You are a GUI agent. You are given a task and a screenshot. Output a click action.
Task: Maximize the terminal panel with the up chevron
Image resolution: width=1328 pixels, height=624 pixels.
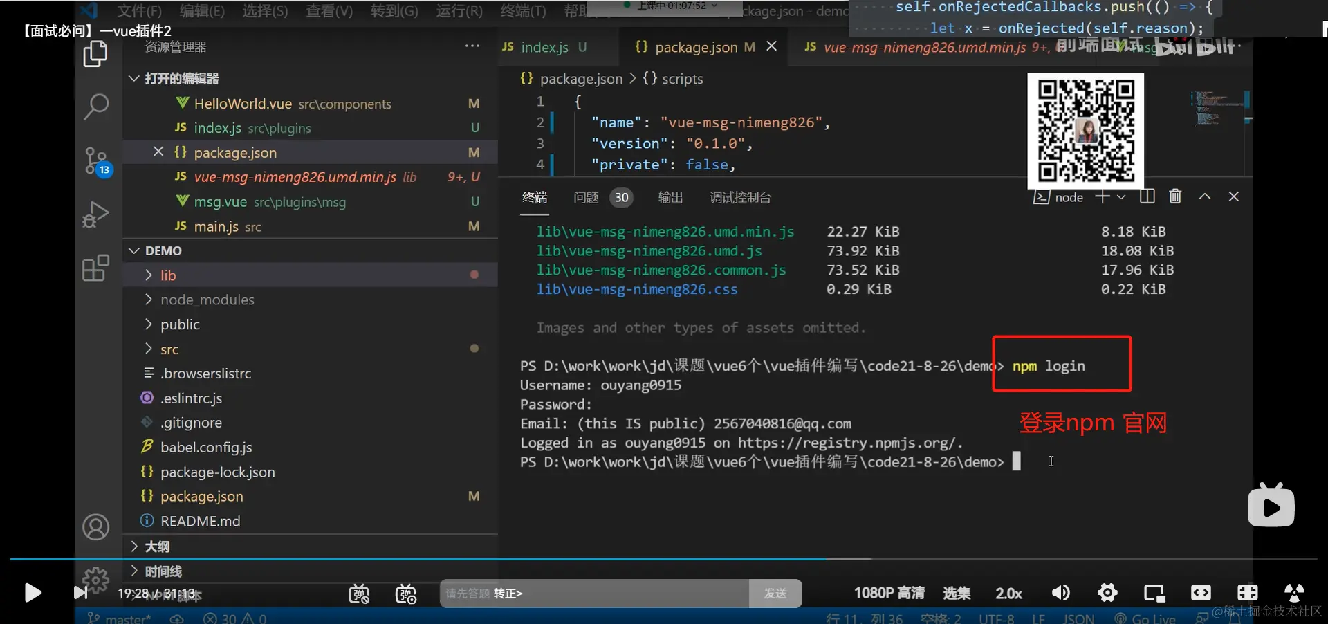(x=1205, y=197)
